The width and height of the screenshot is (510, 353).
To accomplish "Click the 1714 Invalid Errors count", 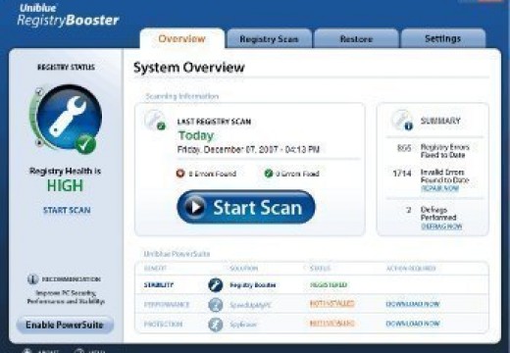I will tap(402, 173).
